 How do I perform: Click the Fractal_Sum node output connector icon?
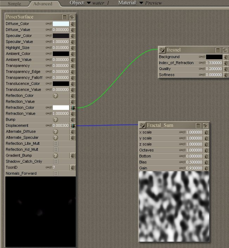pos(142,125)
